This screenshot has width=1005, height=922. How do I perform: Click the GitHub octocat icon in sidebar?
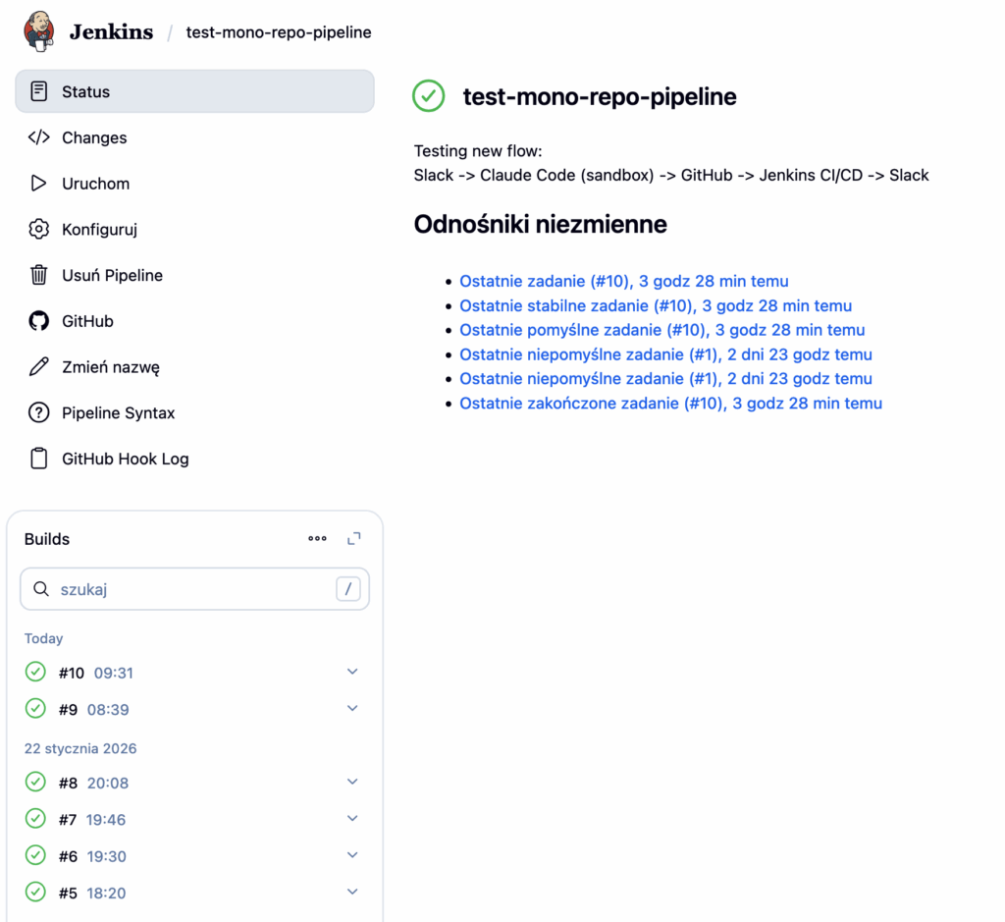coord(38,321)
